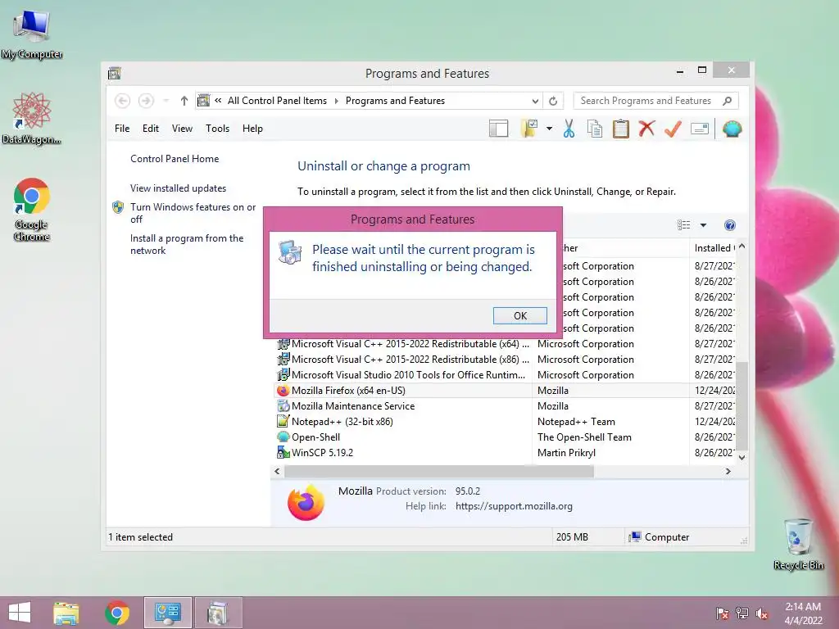Select Mozilla Maintenance Service row
The image size is (839, 629).
(x=505, y=406)
